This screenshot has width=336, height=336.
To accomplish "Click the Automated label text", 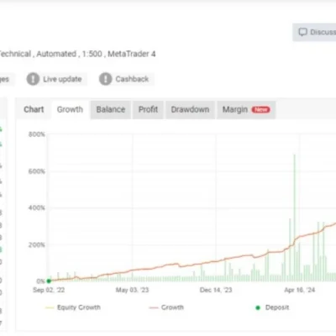I will pyautogui.click(x=56, y=54).
